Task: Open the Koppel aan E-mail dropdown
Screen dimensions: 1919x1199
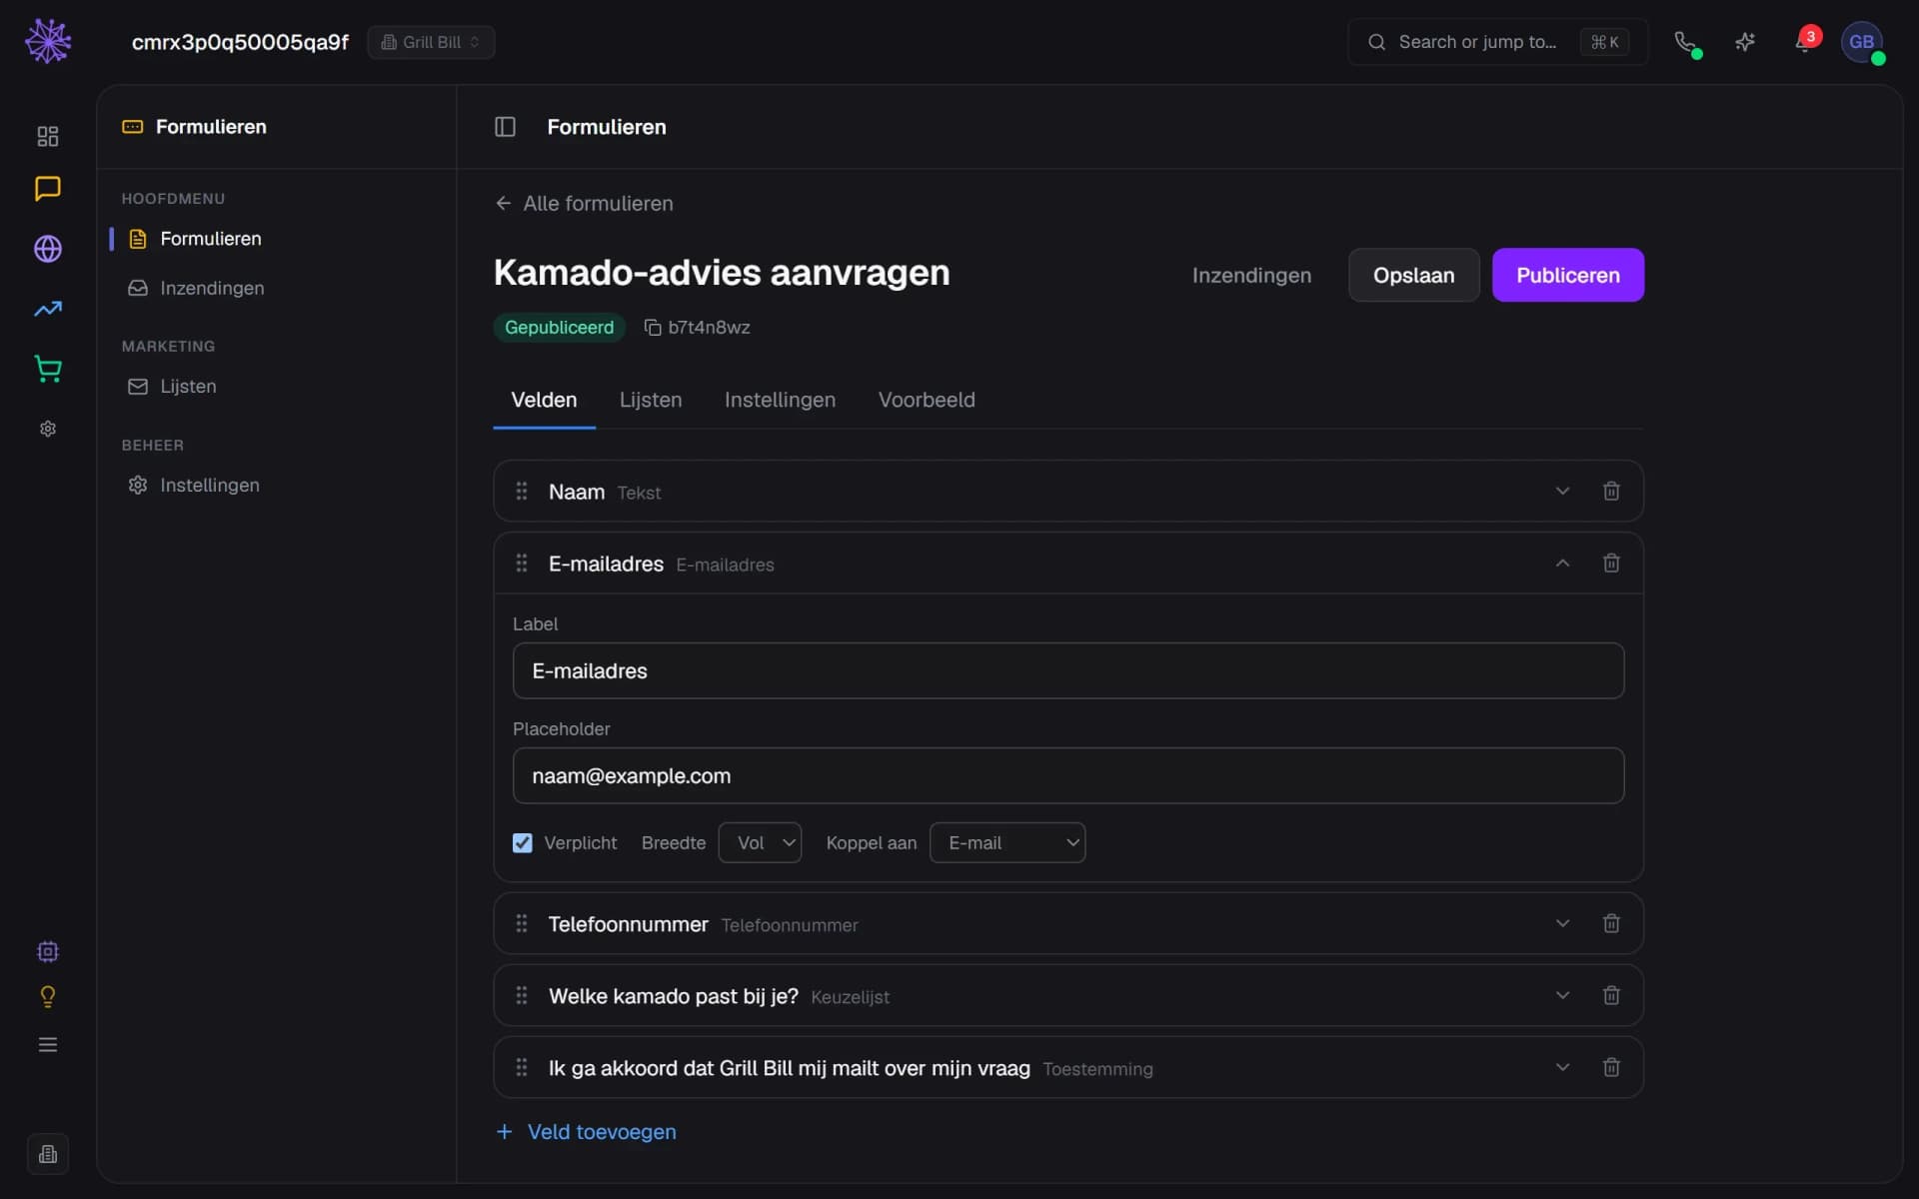Action: click(x=1007, y=842)
